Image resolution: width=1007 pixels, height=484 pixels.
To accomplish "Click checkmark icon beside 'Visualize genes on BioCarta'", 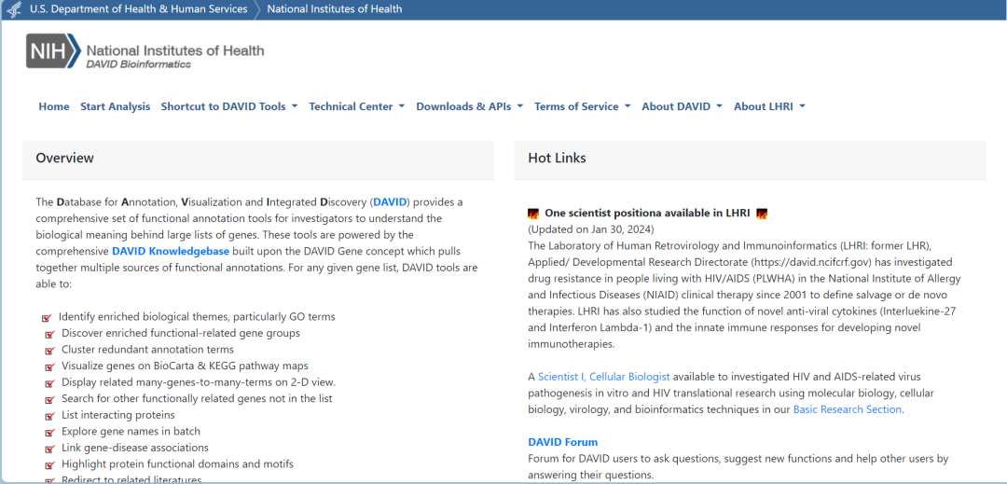I will (49, 367).
